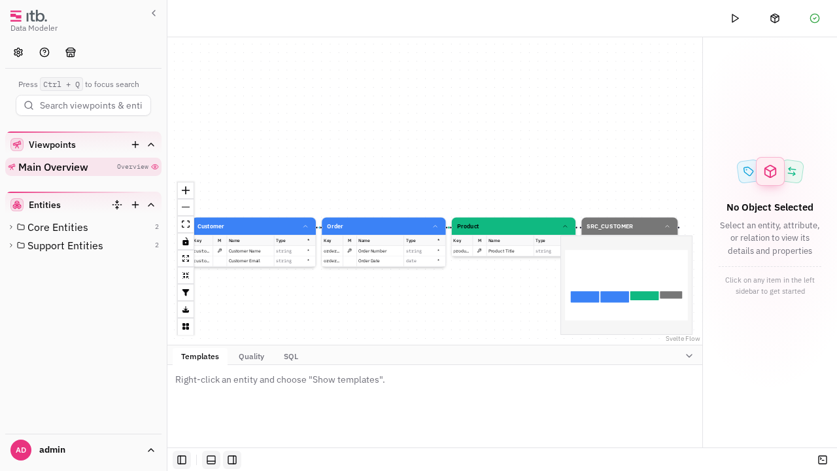Collapse all entities with inward arrows icon
Viewport: 837px width, 471px height.
click(x=186, y=275)
